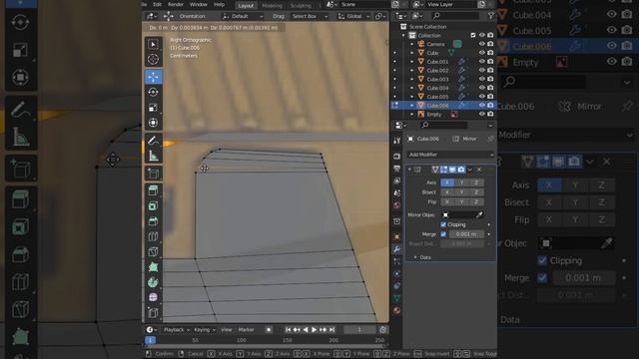Open the Global transform orientation dropdown

coord(353,16)
